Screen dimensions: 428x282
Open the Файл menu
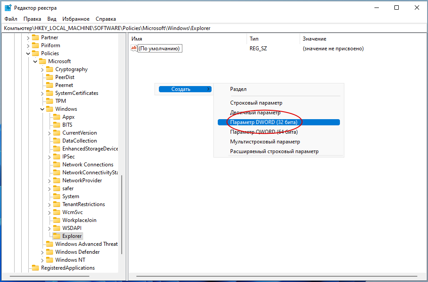(11, 19)
